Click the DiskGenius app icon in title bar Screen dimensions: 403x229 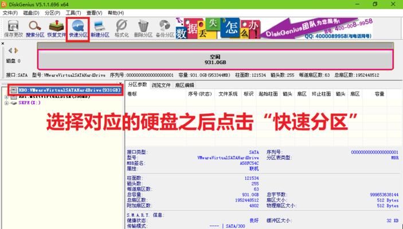click(3, 5)
